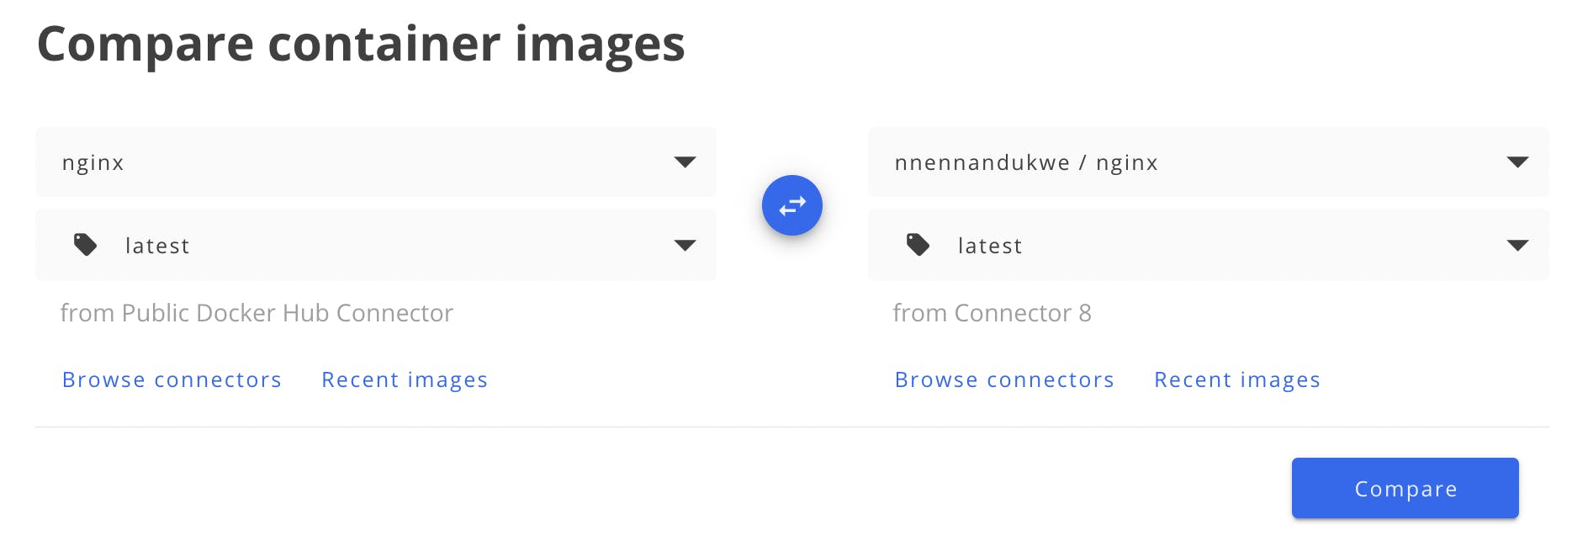This screenshot has width=1588, height=557.
Task: Click the from Public Docker Hub Connector label
Action: pos(257,313)
